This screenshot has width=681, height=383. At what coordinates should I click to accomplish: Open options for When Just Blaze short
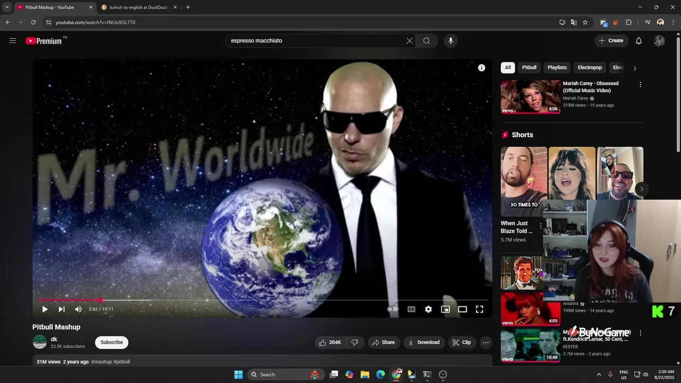tap(541, 227)
